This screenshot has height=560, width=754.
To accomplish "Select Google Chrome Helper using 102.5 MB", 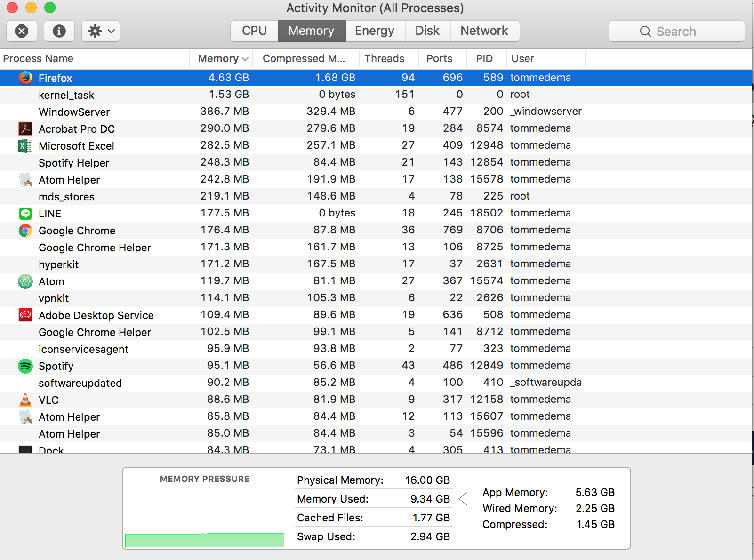I will coord(376,332).
